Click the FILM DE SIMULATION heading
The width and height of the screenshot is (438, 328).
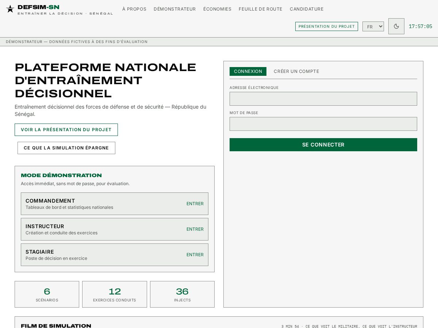click(x=56, y=326)
